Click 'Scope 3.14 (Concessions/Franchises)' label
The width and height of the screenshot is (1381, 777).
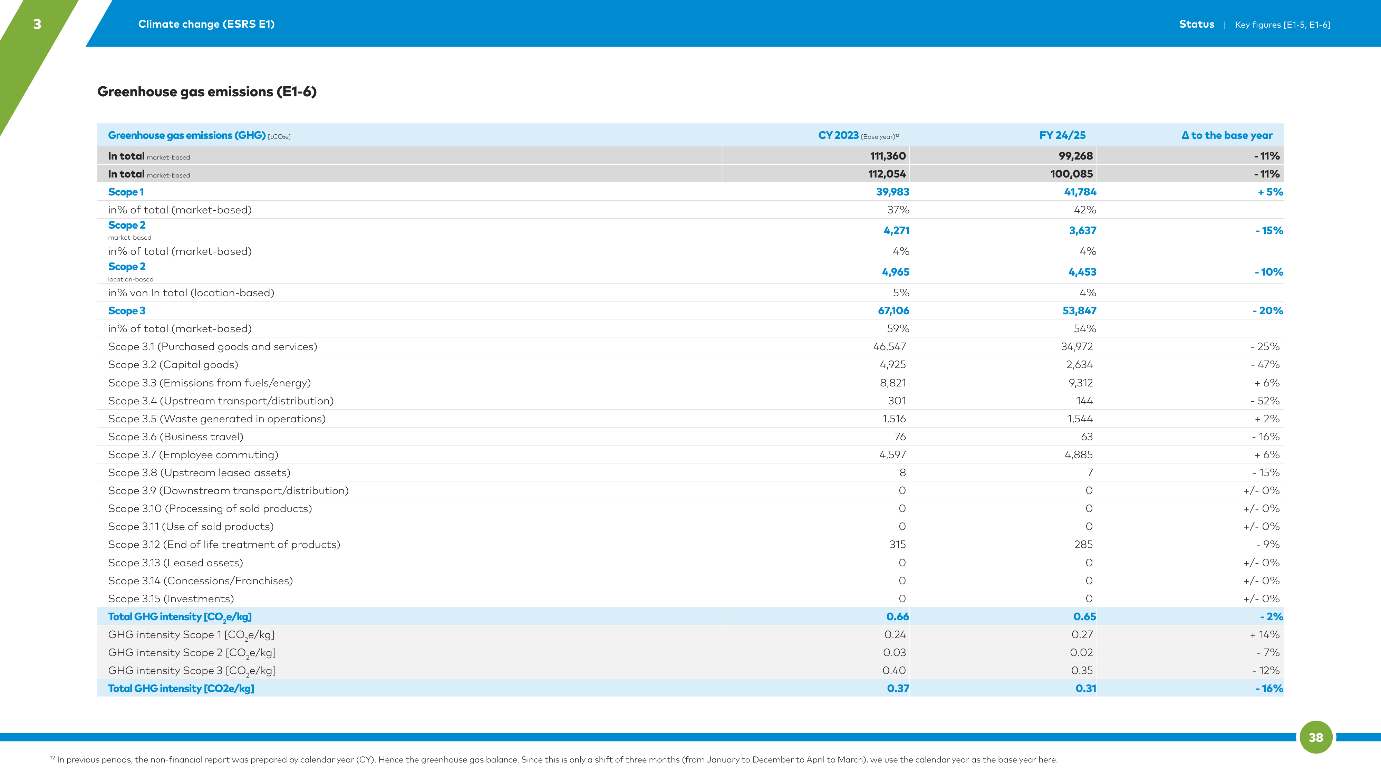201,581
